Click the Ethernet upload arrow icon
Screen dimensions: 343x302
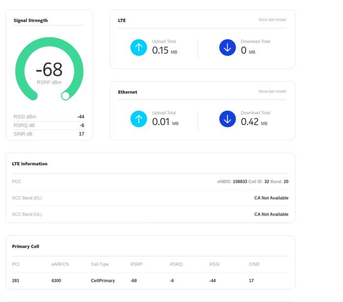(139, 119)
